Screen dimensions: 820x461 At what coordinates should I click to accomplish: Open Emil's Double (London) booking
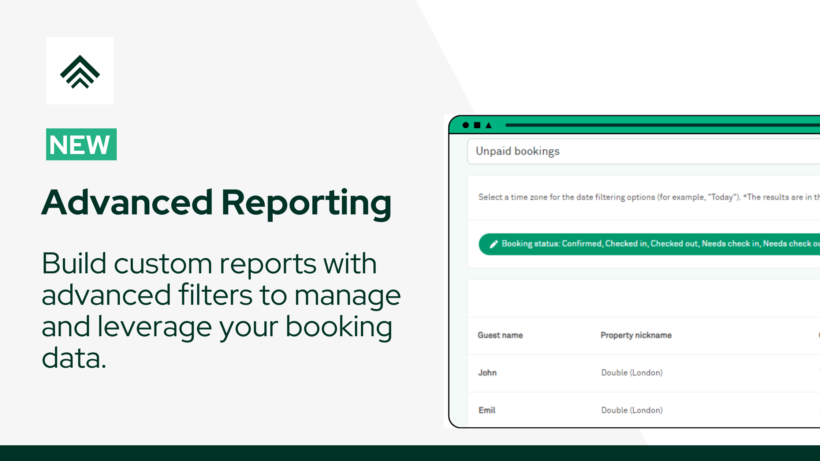tap(632, 410)
